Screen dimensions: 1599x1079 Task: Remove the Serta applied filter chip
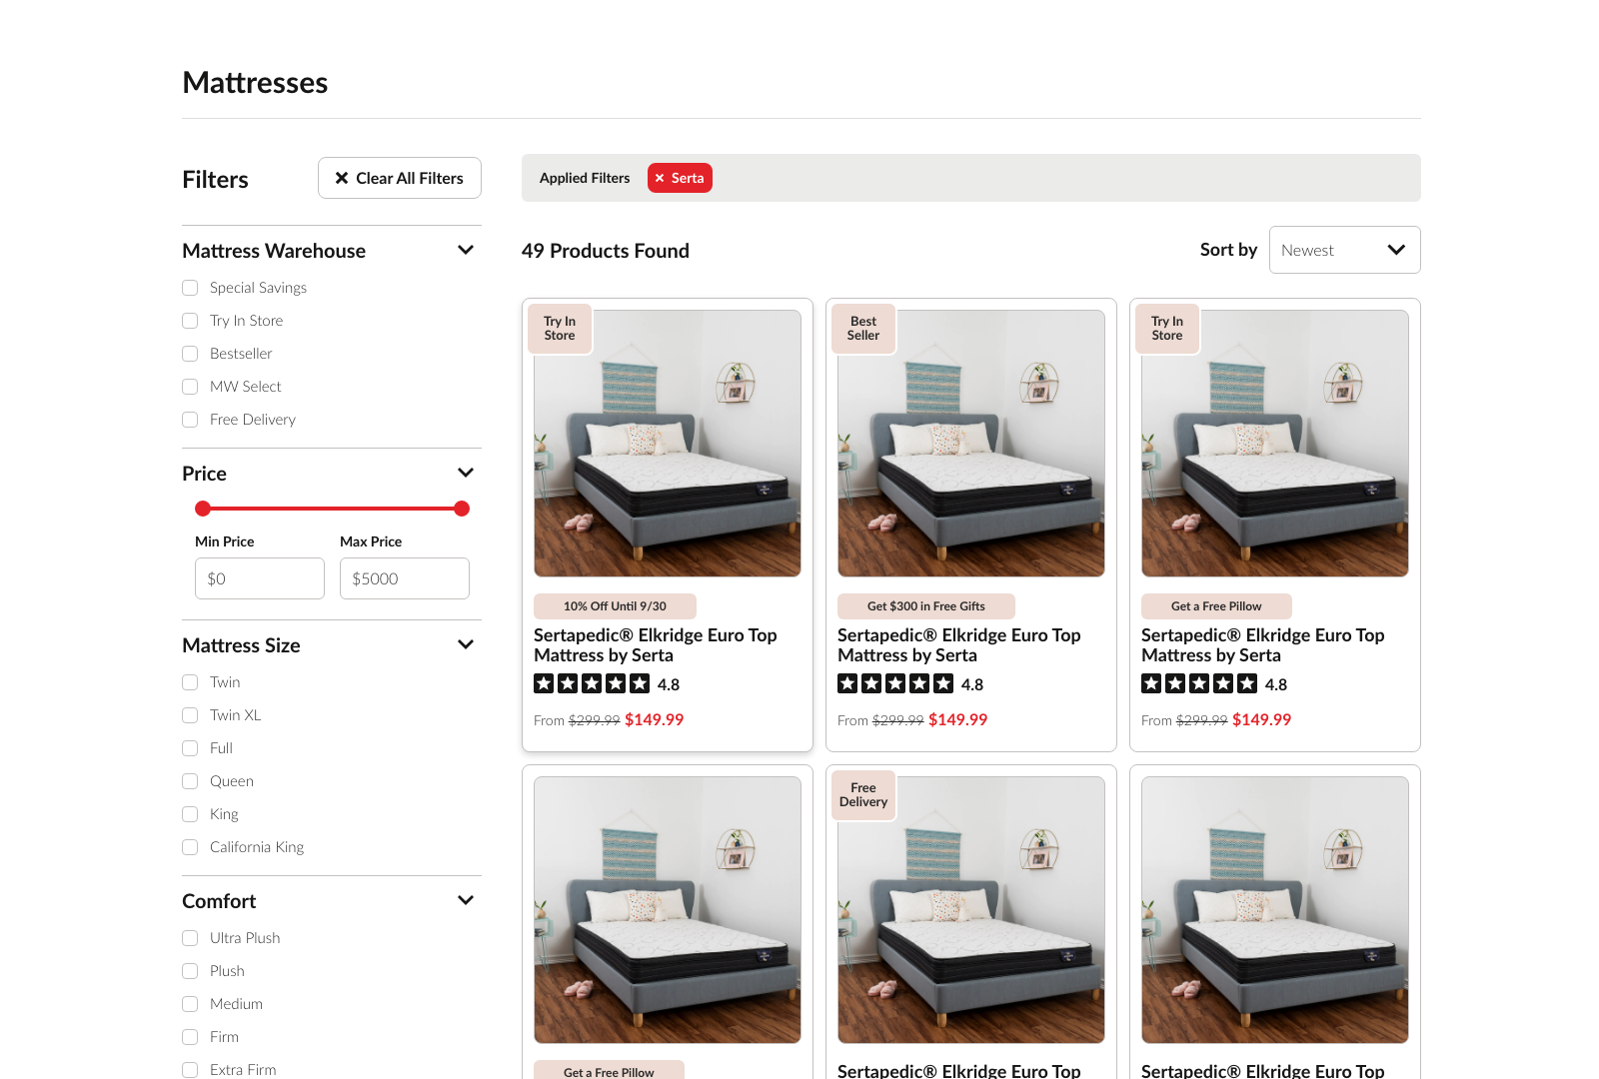point(680,178)
